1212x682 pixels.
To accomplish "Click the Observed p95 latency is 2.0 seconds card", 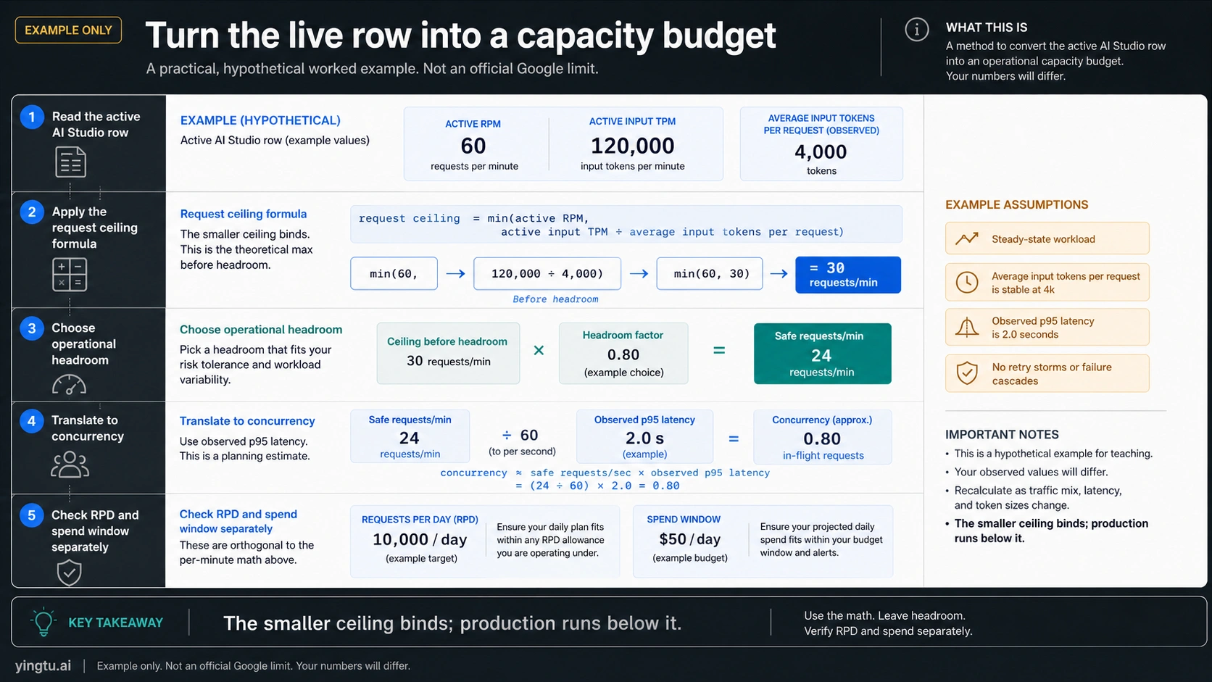I will point(1047,328).
